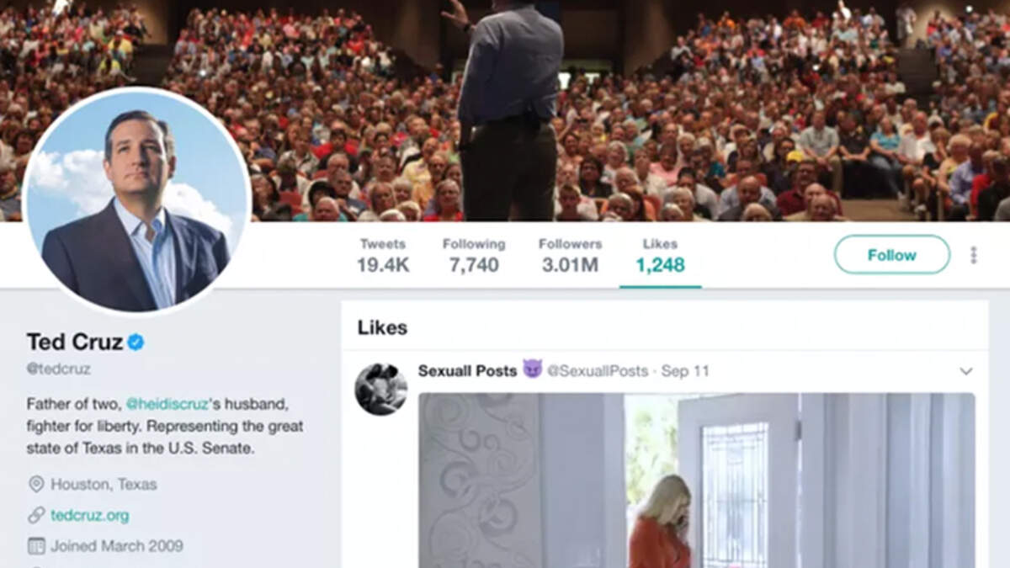Click the link chain icon beside tedcruz.org

(x=36, y=515)
